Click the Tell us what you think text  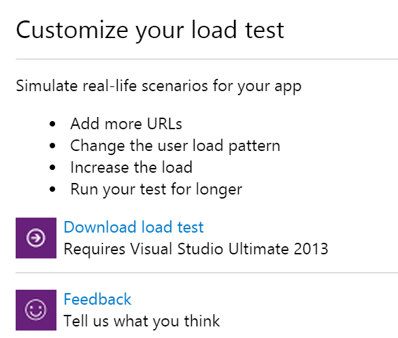[x=142, y=321]
